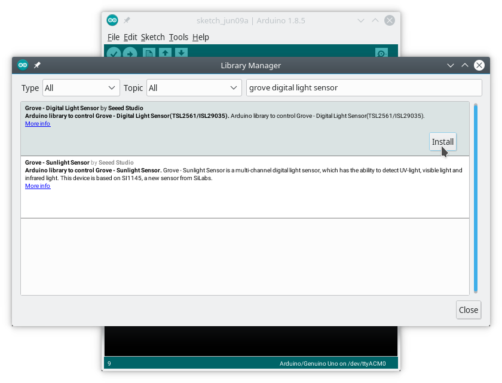The width and height of the screenshot is (502, 383).
Task: Toggle the pin icon on Library Manager window
Action: pyautogui.click(x=37, y=65)
